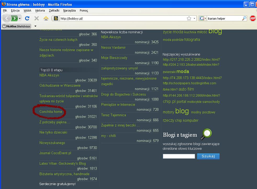Open zahipnotyzowany umysł link
257x189 pixels.
click(119, 68)
